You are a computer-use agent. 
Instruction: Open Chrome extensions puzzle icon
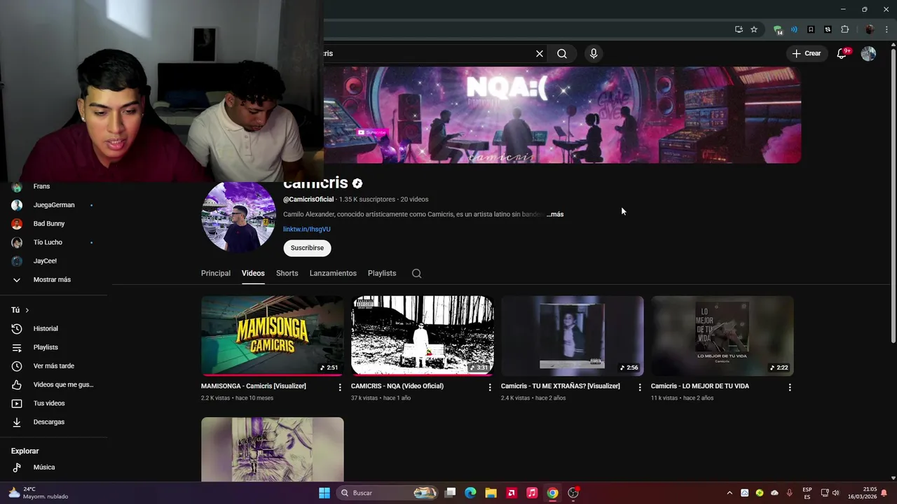point(844,29)
